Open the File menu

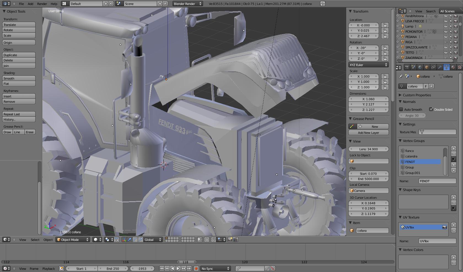(x=21, y=4)
